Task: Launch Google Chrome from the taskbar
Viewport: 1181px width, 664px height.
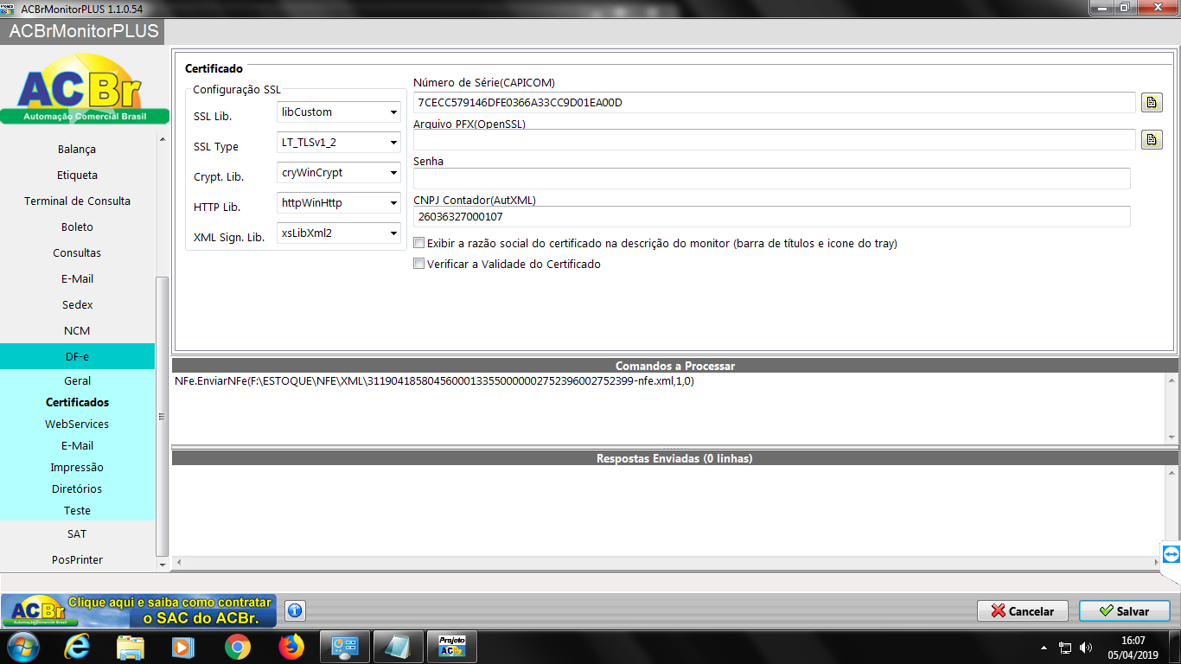Action: [x=237, y=647]
